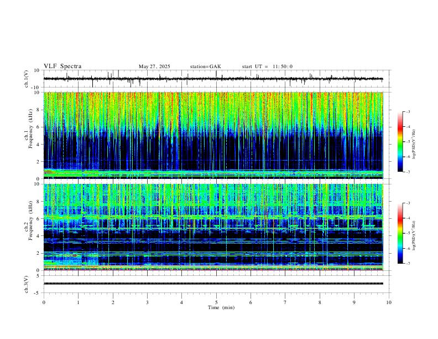Click the 8 kHz tick on ch.2 frequency axis
The image size is (438, 339).
pyautogui.click(x=38, y=202)
